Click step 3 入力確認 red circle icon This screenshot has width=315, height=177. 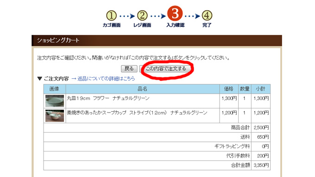coord(175,13)
